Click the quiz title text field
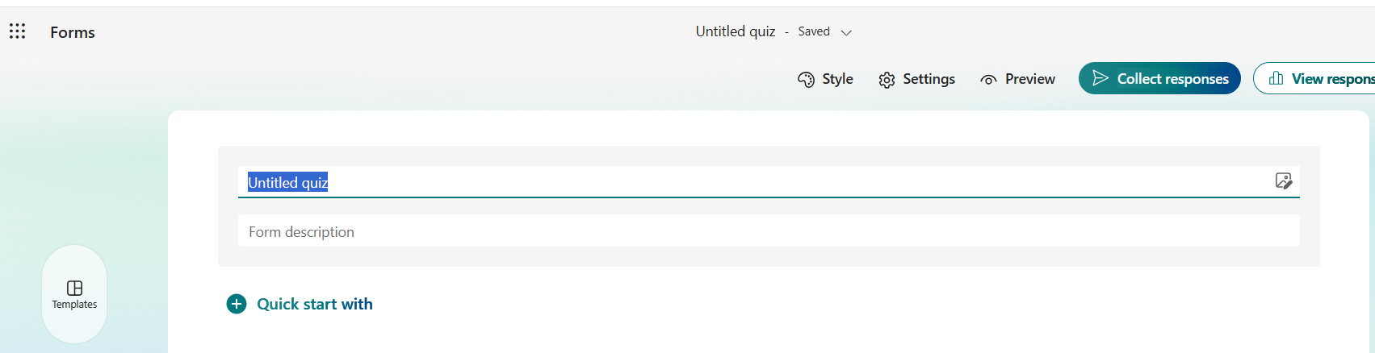The width and height of the screenshot is (1375, 353). [x=727, y=182]
